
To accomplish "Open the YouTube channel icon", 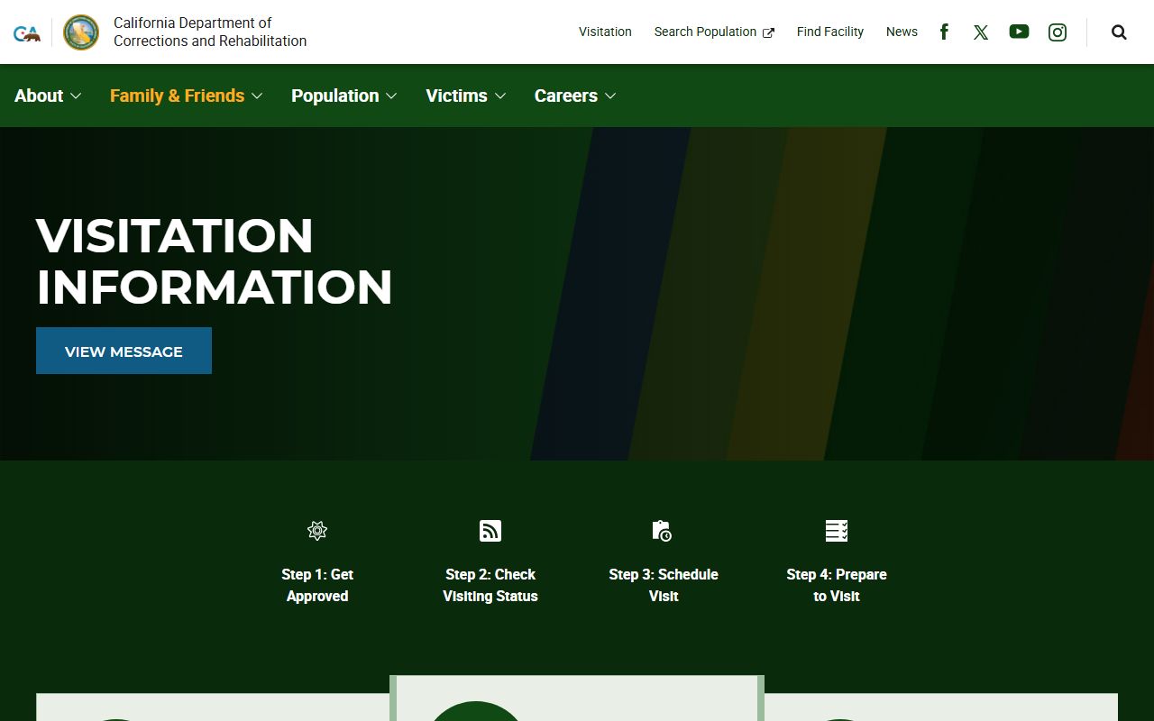I will pos(1019,32).
